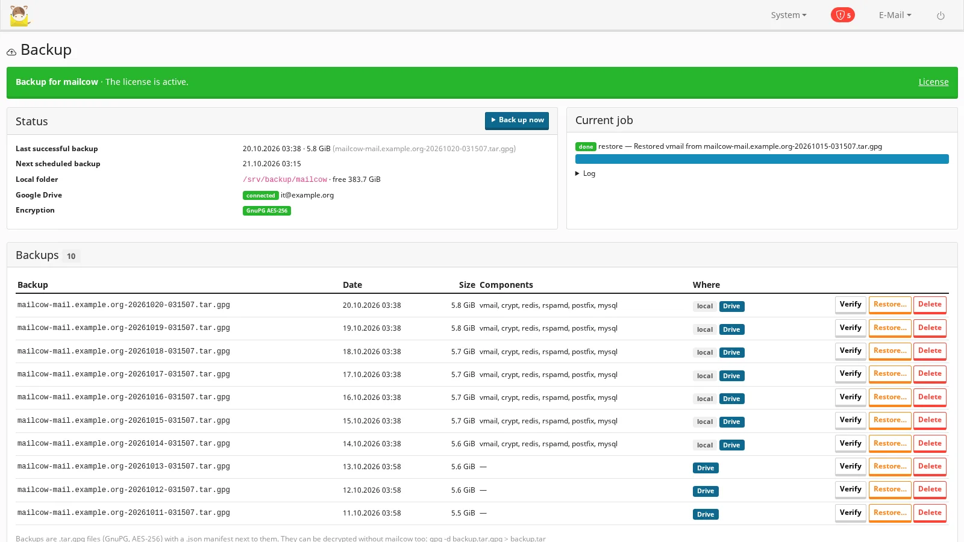Click the backups count badge 10
The height and width of the screenshot is (542, 964).
tap(71, 257)
